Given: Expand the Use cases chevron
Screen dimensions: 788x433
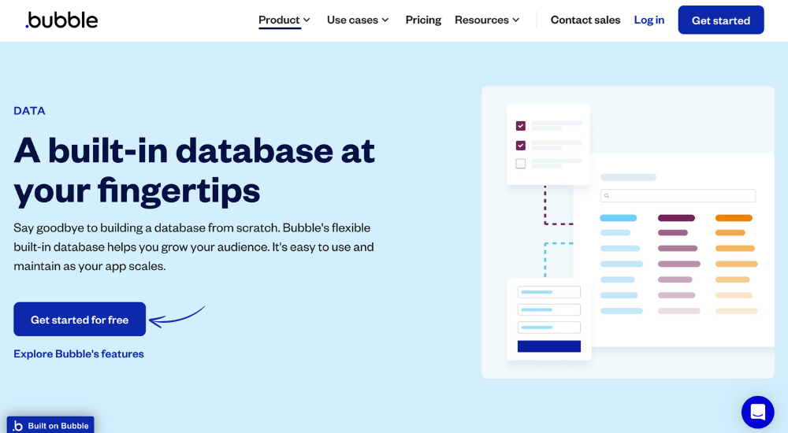Looking at the screenshot, I should click(385, 20).
